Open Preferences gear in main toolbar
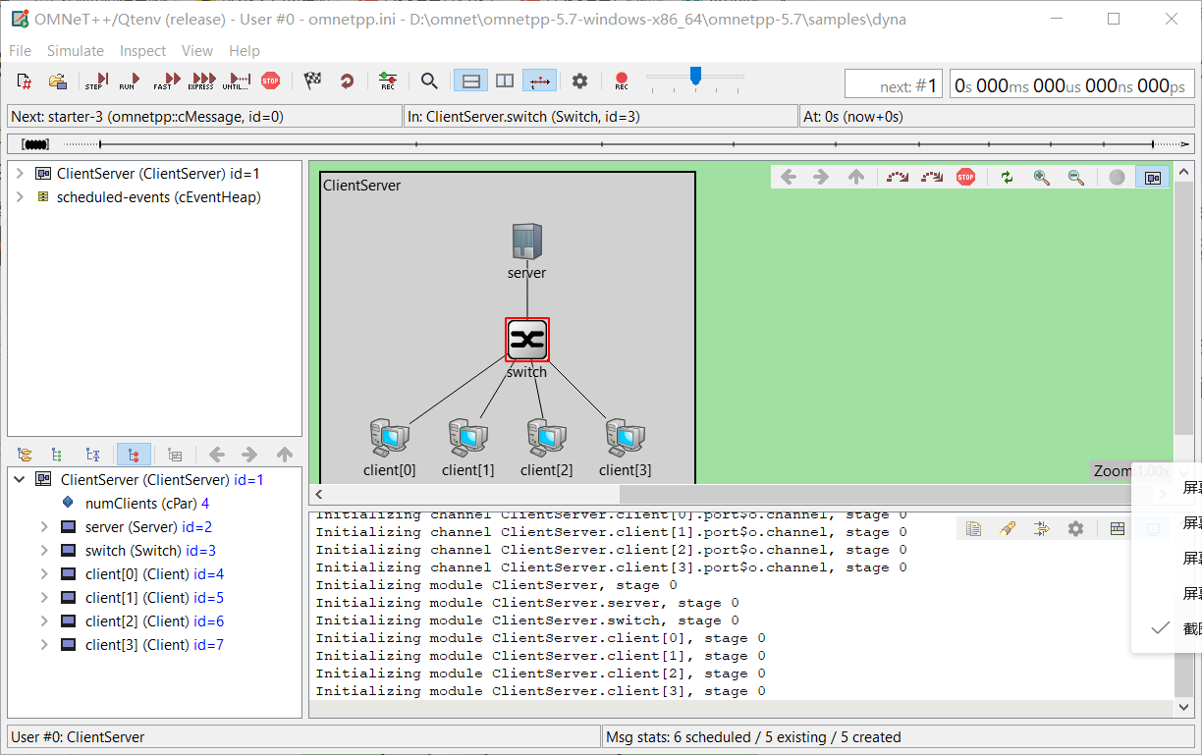Image resolution: width=1202 pixels, height=755 pixels. pos(580,81)
